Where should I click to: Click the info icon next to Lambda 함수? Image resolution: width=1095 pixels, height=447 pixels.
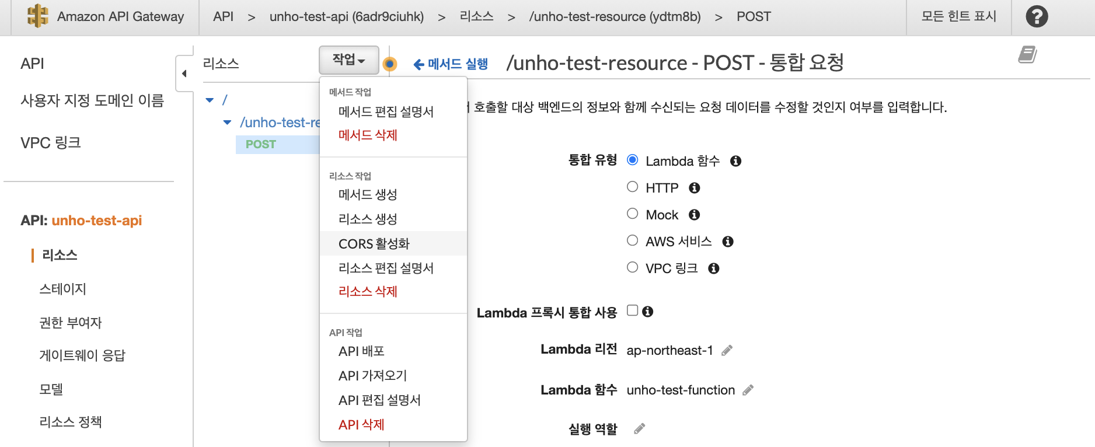[735, 161]
